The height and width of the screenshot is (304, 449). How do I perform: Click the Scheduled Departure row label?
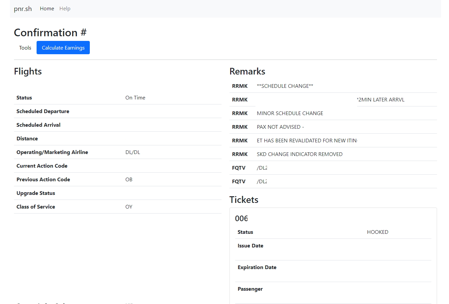click(x=43, y=111)
